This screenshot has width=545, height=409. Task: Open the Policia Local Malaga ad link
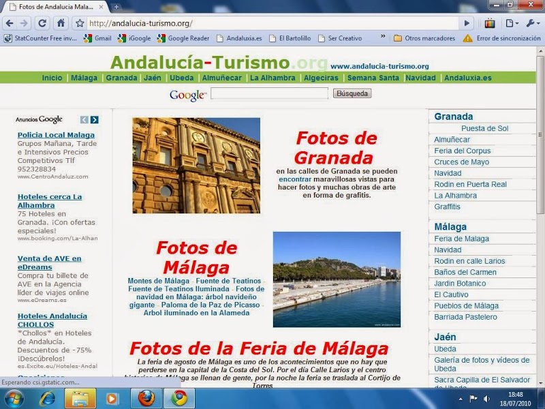[56, 135]
